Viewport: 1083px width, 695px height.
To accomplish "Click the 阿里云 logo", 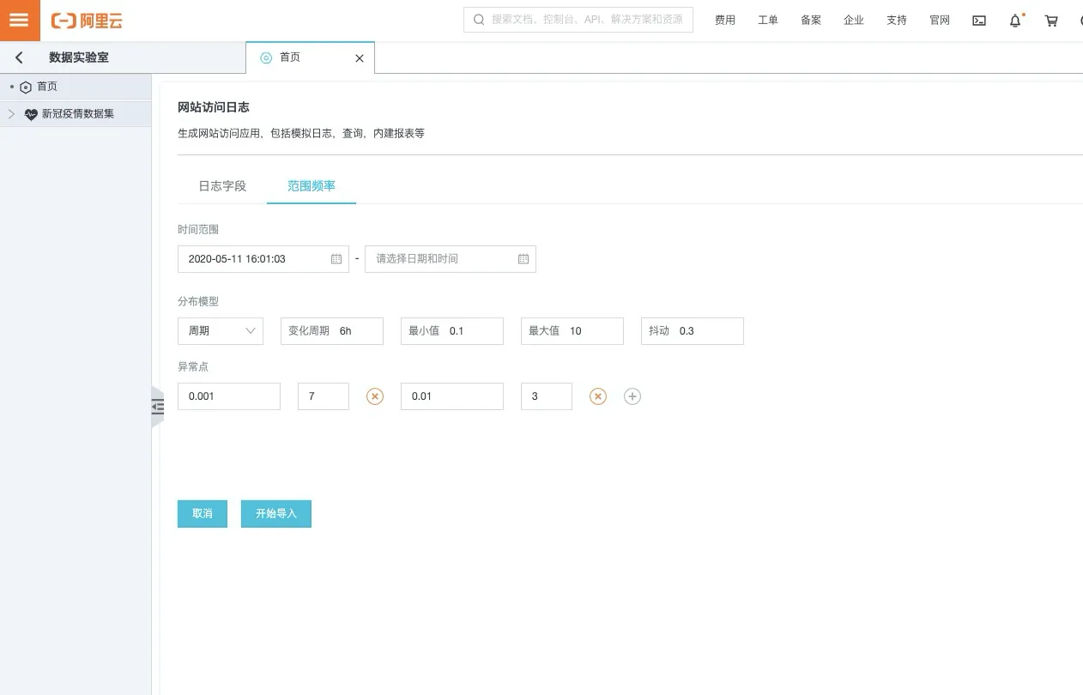I will coord(87,21).
